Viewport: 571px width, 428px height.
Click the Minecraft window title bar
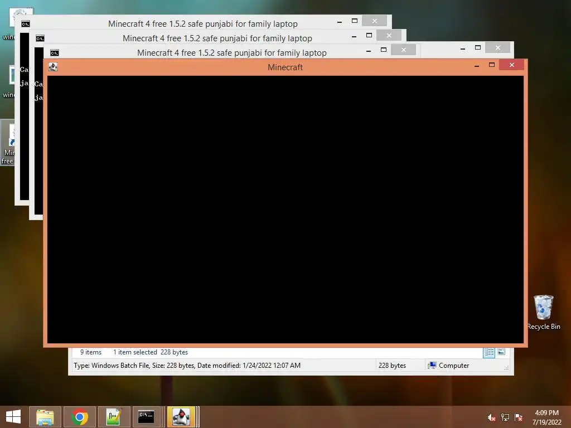pos(285,67)
